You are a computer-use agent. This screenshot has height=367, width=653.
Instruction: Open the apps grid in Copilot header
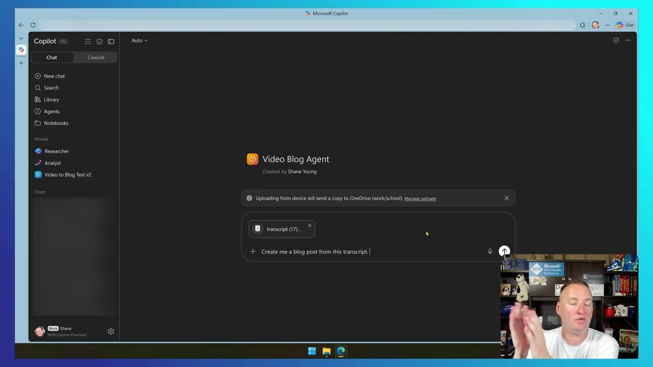pos(88,41)
